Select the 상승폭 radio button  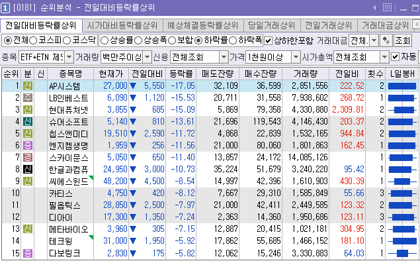(138, 41)
